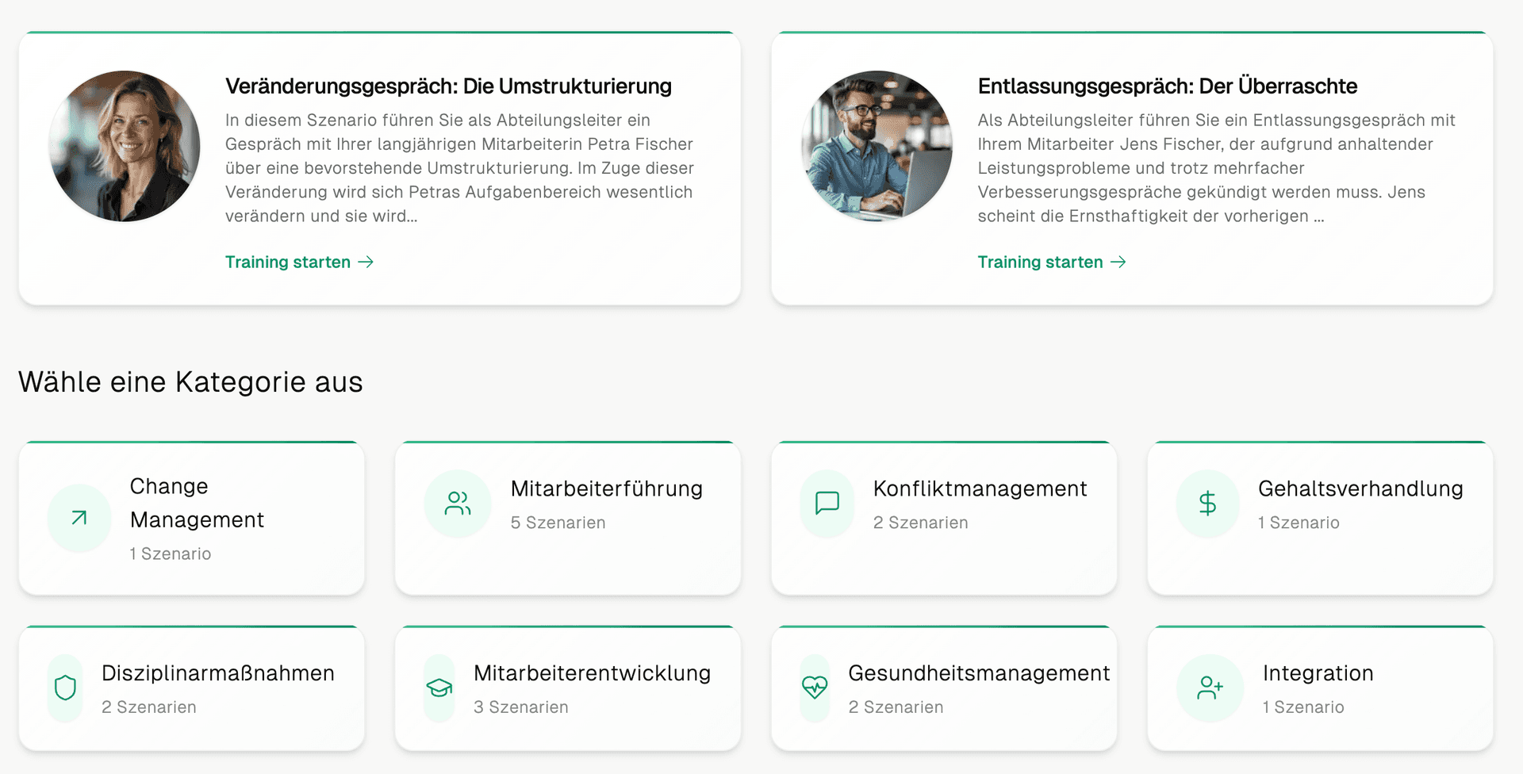Open Jens Fischer's profile photo
Viewport: 1523px width, 774px height.
click(x=877, y=146)
